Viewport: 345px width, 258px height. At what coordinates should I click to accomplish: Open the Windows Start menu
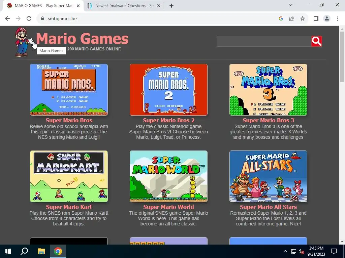click(8, 251)
